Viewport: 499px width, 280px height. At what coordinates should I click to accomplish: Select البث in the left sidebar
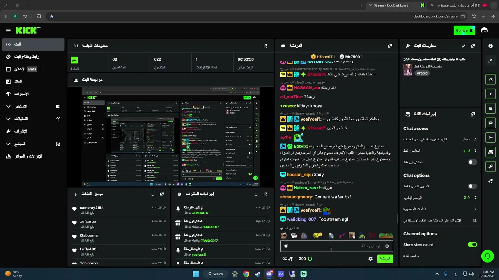click(33, 44)
